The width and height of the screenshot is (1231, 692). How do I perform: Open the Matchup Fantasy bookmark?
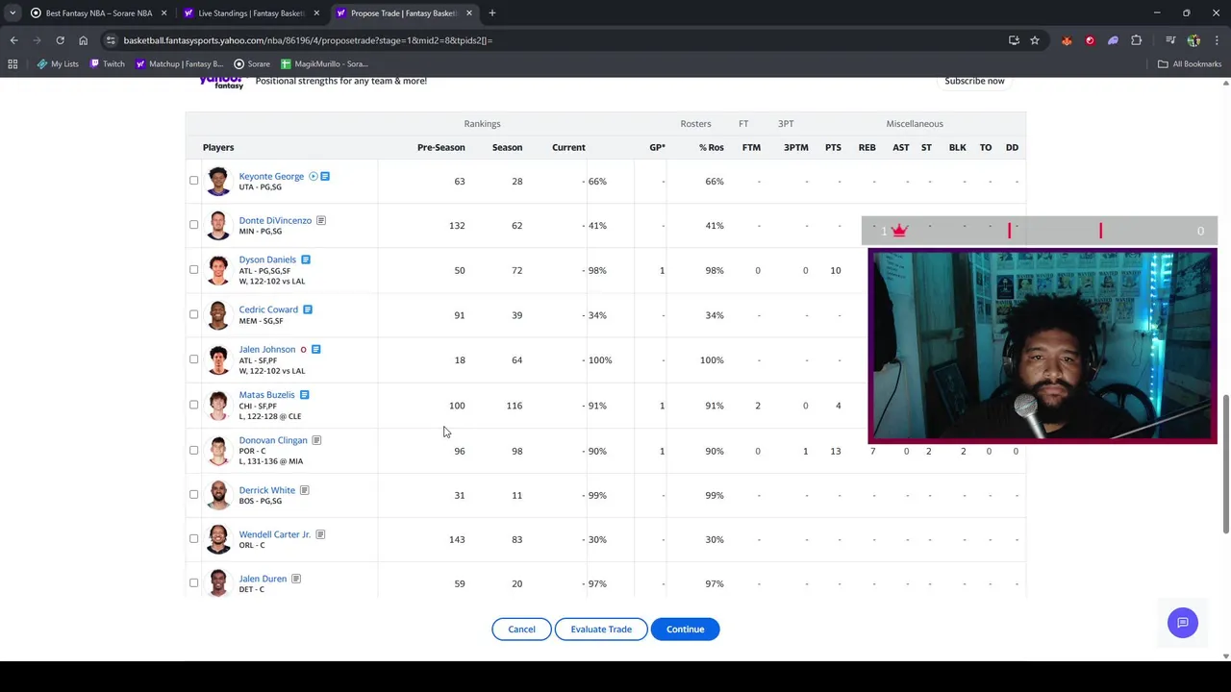pyautogui.click(x=180, y=64)
